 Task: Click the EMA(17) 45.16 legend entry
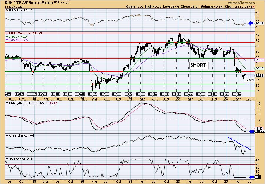point(17,37)
